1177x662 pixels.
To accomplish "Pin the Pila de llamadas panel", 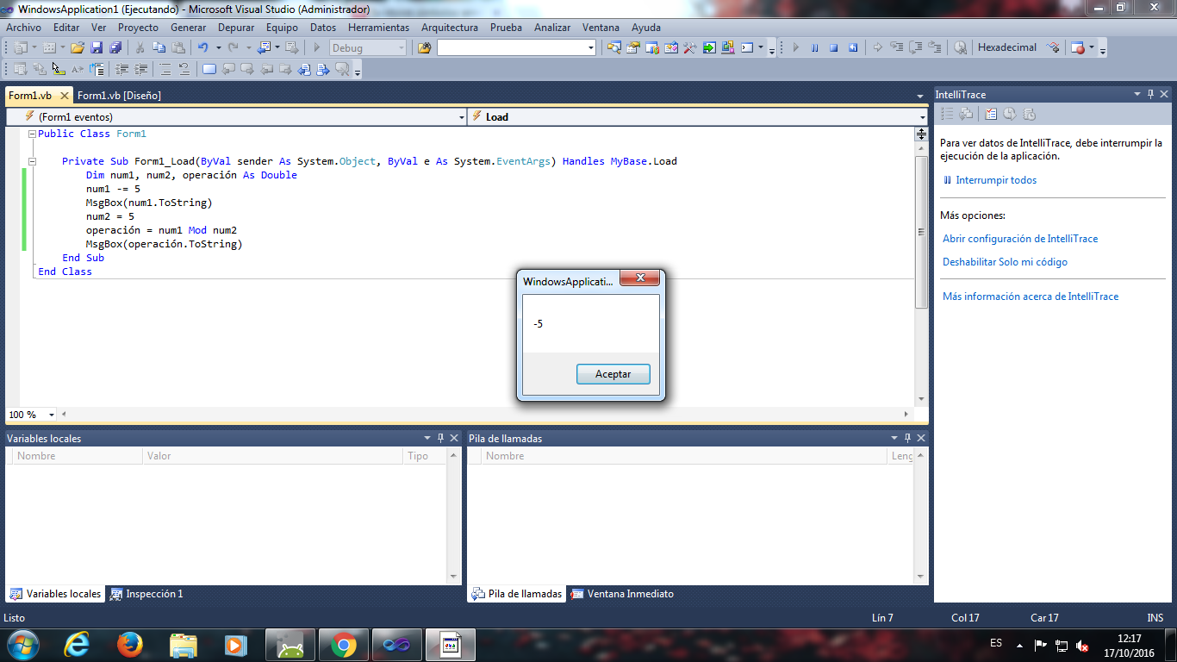I will click(907, 439).
